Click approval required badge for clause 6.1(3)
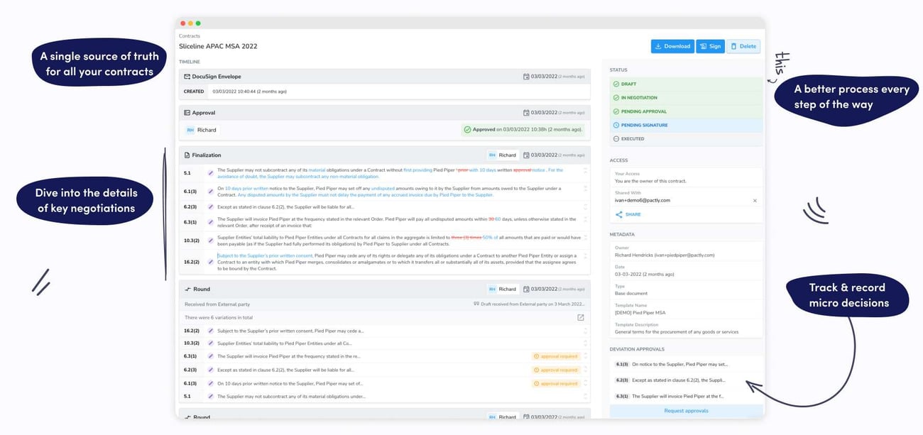 [555, 383]
